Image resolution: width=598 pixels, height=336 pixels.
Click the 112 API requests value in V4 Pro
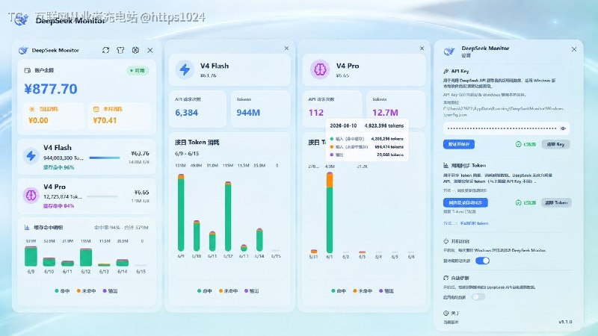[x=316, y=113]
